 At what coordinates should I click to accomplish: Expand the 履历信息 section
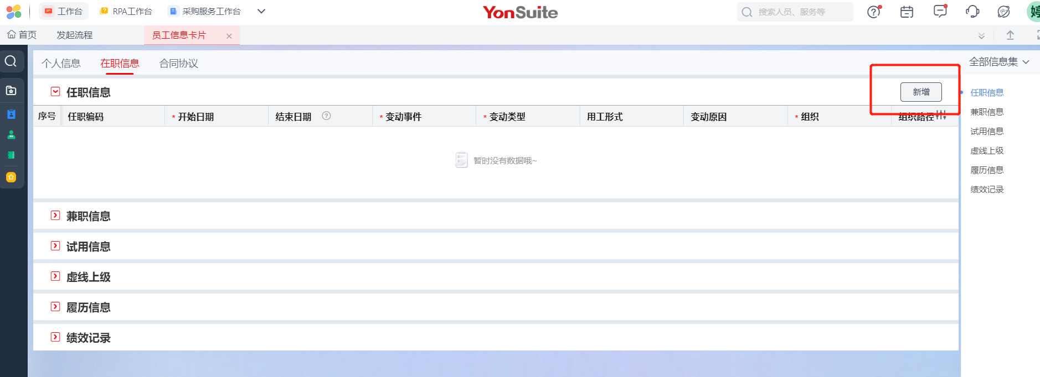tap(55, 307)
